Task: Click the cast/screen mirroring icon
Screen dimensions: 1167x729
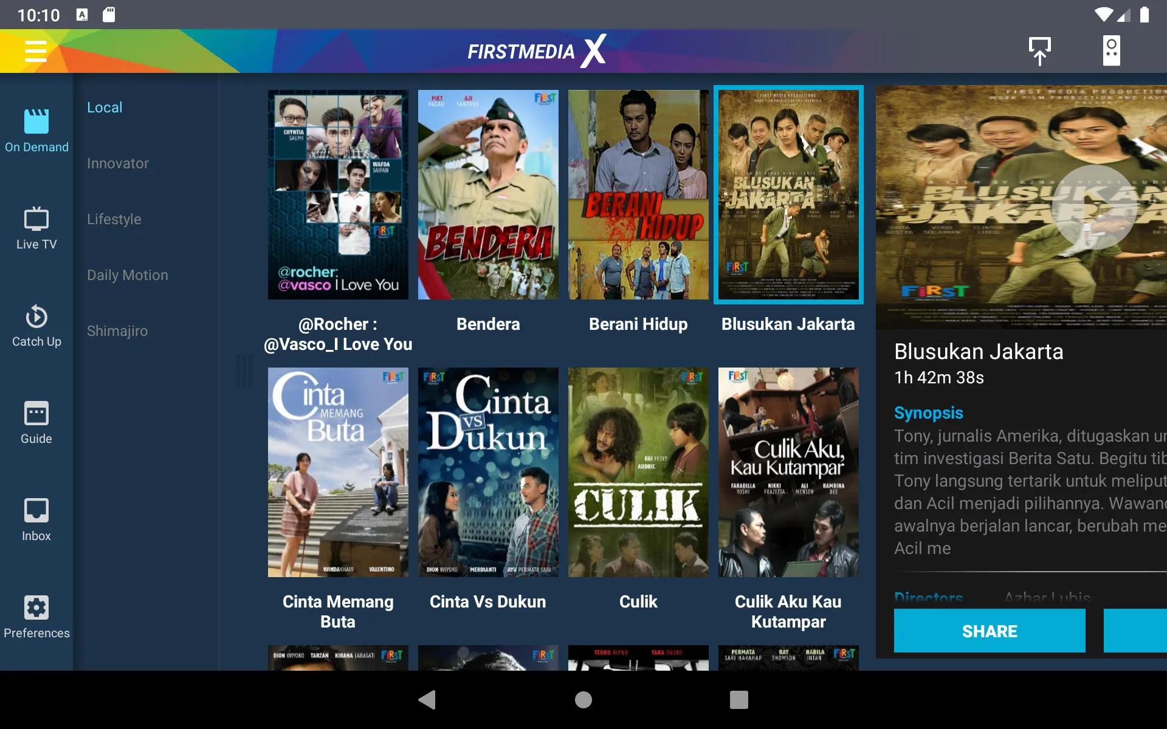Action: click(1040, 50)
